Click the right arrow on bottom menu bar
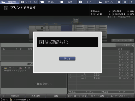The image size is (135, 101). [x=132, y=96]
